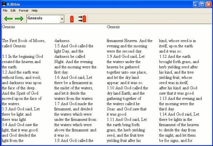Open the Help menu
The height and width of the screenshot is (146, 213).
pos(35,11)
